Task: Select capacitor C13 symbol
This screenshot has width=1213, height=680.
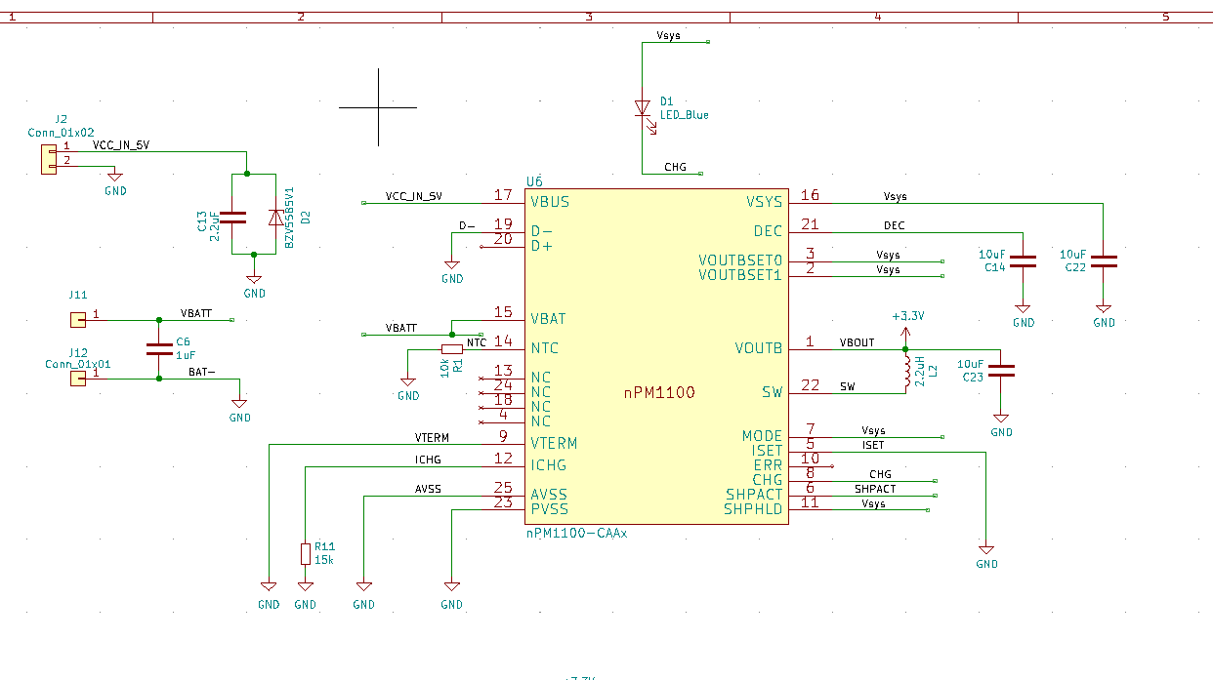Action: [x=232, y=220]
